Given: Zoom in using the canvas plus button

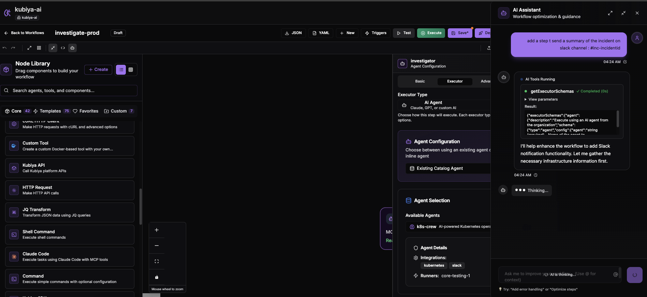Looking at the screenshot, I should coord(157,230).
